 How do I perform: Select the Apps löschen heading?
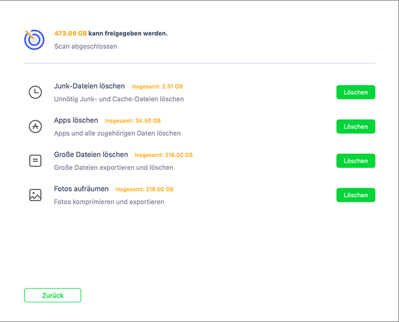pos(76,120)
